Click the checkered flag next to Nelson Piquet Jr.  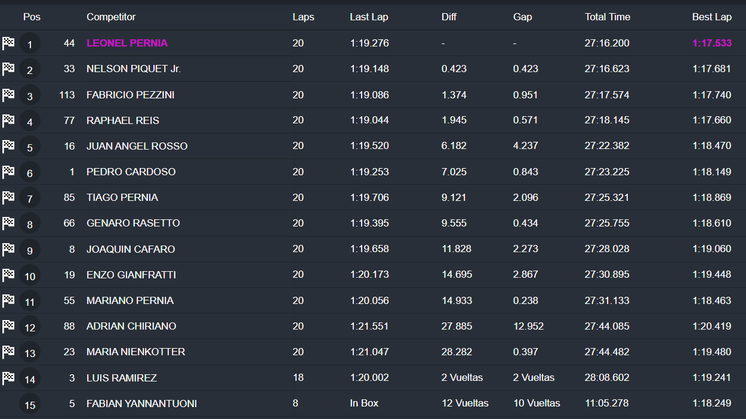click(x=8, y=69)
